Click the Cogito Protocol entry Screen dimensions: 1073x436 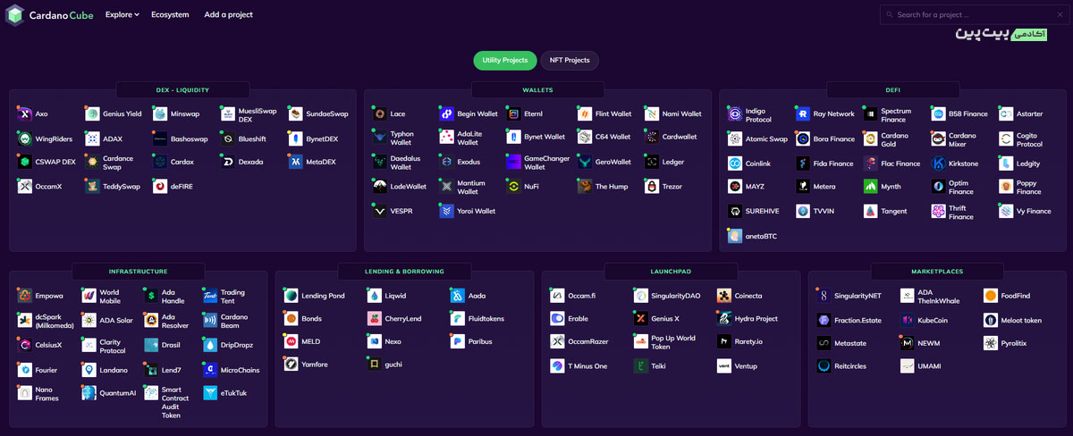[1020, 138]
